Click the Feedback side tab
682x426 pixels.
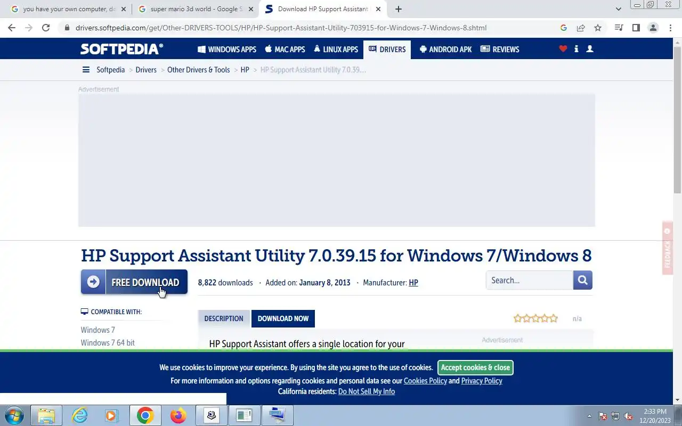(667, 248)
